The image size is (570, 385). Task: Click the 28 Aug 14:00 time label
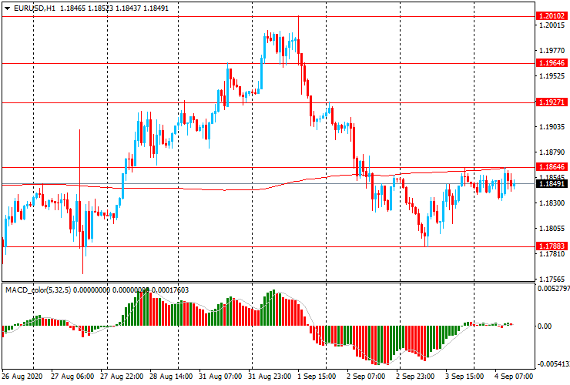click(171, 377)
